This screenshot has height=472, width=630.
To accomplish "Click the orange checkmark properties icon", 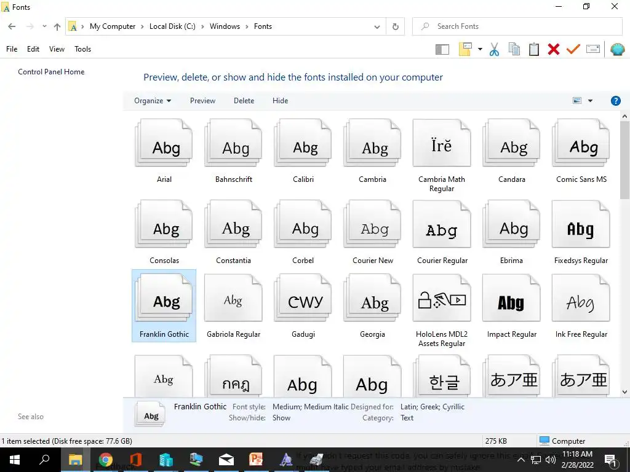I will [573, 49].
